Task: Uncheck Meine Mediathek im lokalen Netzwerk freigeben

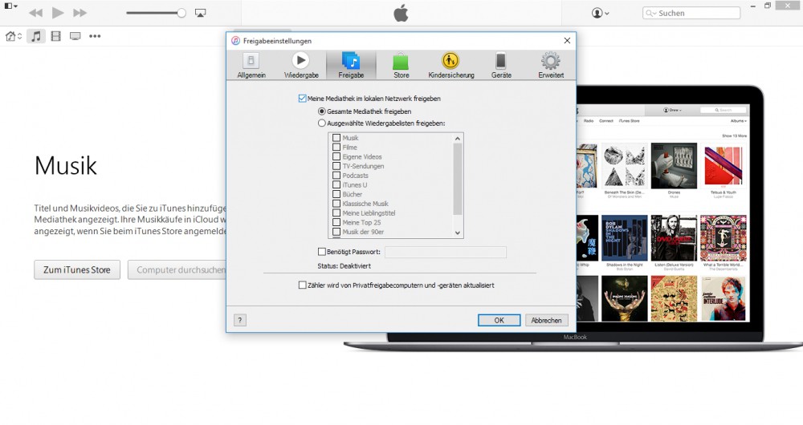Action: (302, 99)
